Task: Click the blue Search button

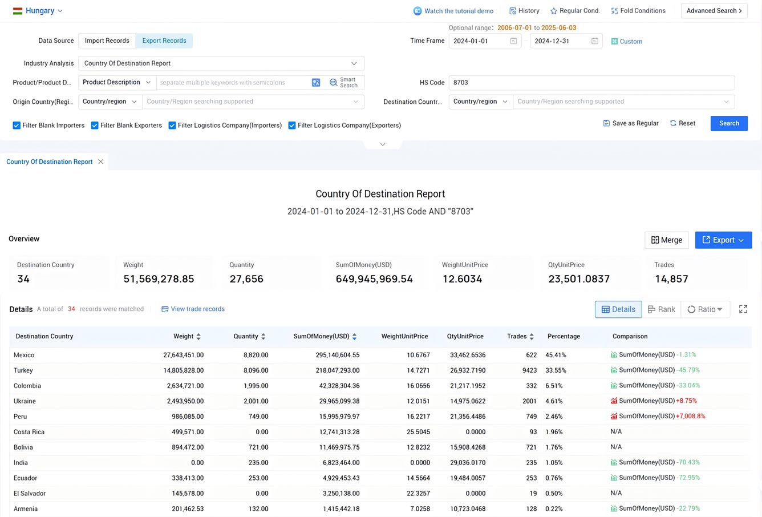Action: (x=728, y=123)
